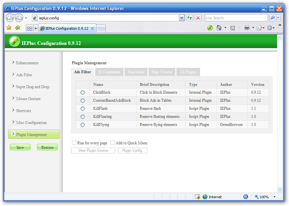Screen dimensions: 289x206
Task: Open a blank new tab
Action: 101,29
